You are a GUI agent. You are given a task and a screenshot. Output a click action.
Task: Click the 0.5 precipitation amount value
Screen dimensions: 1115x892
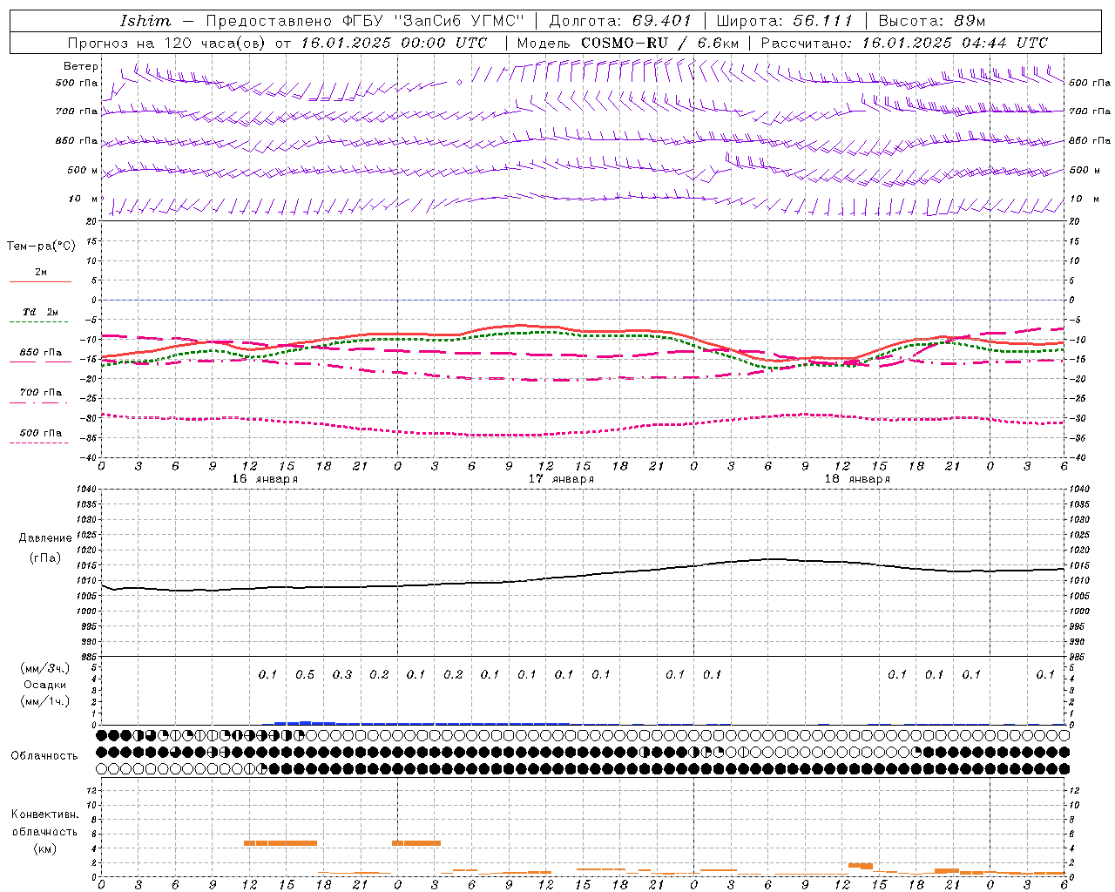click(x=305, y=675)
